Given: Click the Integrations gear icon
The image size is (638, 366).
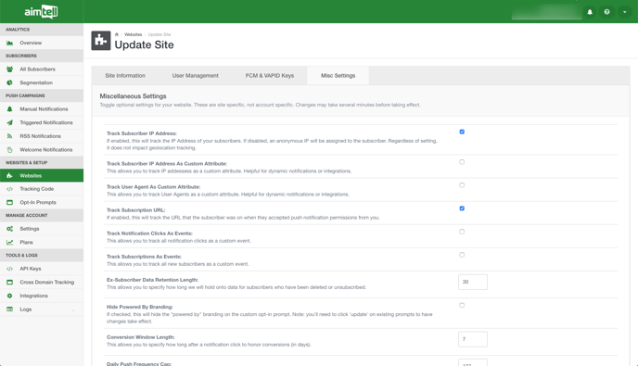Looking at the screenshot, I should pyautogui.click(x=10, y=296).
